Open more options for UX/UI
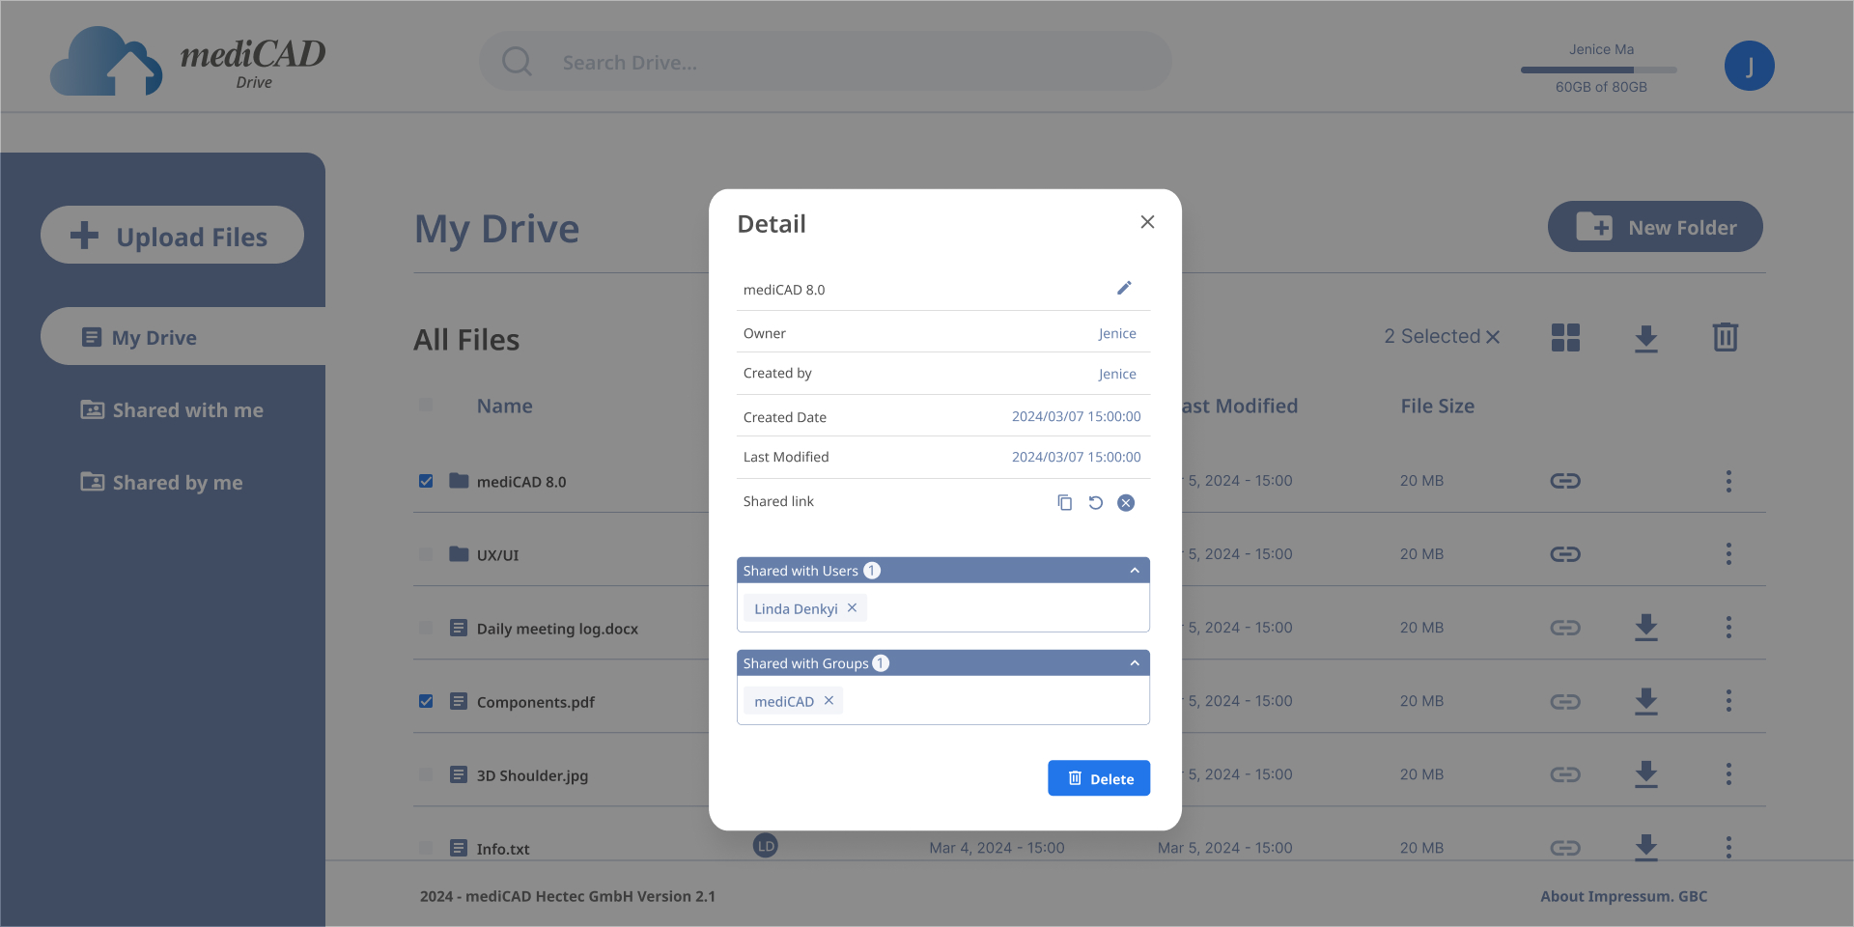1854x927 pixels. [x=1728, y=554]
